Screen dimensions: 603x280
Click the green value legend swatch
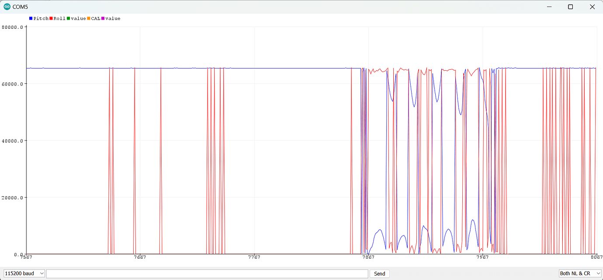click(69, 18)
